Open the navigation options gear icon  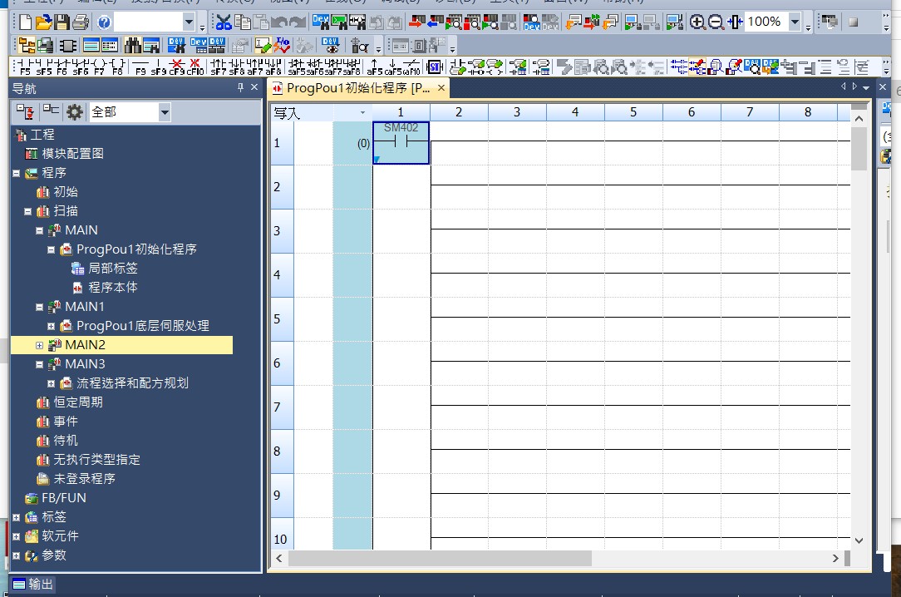[75, 111]
